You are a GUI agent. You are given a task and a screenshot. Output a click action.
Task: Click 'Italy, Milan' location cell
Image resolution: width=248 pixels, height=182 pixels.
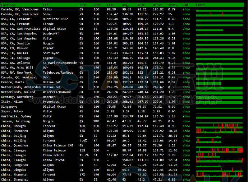tap(12, 102)
